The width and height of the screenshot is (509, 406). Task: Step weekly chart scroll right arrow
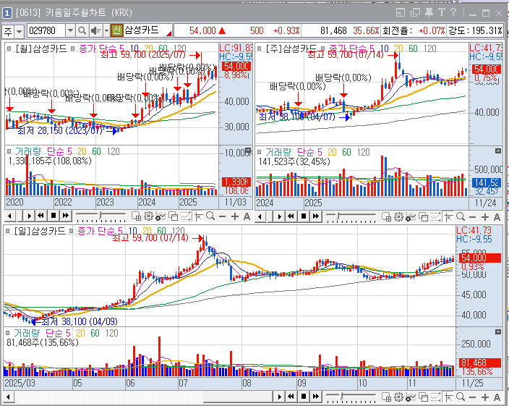(x=279, y=216)
